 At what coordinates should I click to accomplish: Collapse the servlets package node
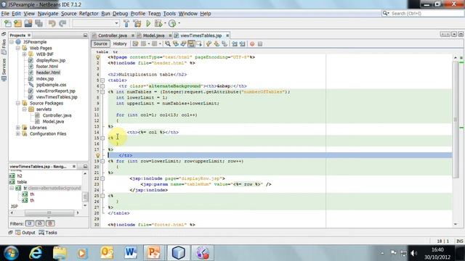pos(25,109)
